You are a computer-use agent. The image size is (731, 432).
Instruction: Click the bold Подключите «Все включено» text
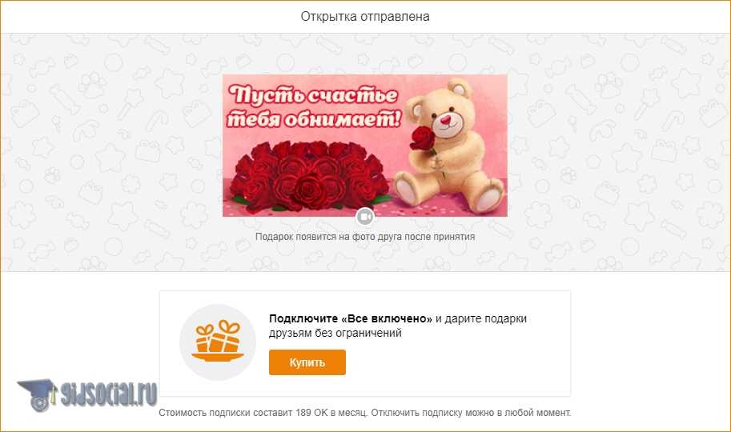351,318
